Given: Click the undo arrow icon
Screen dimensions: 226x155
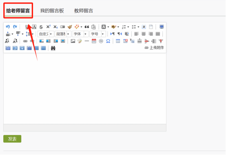Looking at the screenshot, I should [x=8, y=27].
